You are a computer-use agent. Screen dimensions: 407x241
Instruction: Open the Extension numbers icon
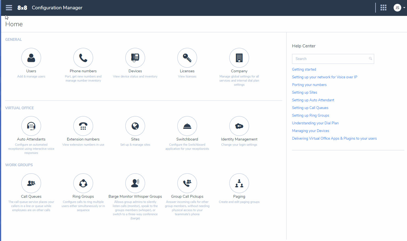coord(83,126)
